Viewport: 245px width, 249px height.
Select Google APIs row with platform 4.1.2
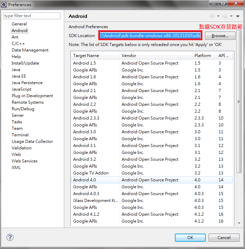pyautogui.click(x=152, y=221)
